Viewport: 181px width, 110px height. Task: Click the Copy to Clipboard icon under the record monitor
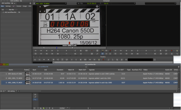click(177, 54)
